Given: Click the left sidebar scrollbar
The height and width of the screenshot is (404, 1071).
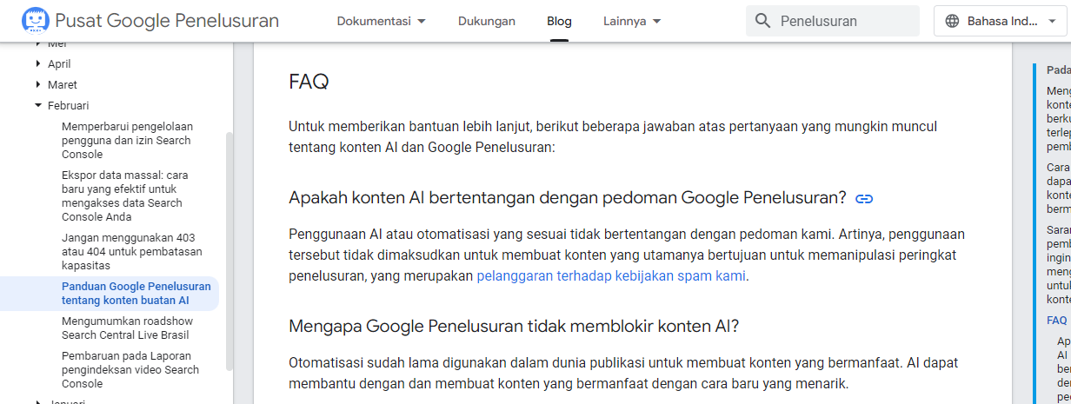Looking at the screenshot, I should pyautogui.click(x=229, y=252).
